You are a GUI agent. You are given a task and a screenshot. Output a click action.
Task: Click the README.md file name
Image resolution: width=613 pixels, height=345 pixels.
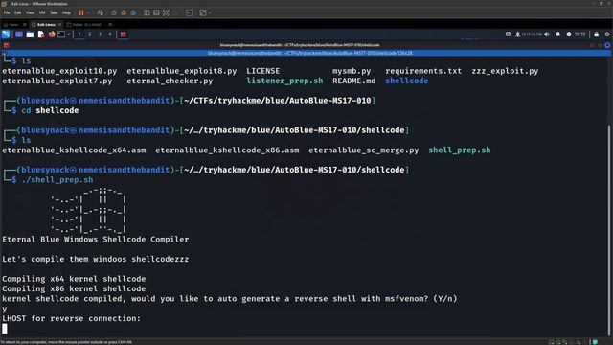pos(353,80)
